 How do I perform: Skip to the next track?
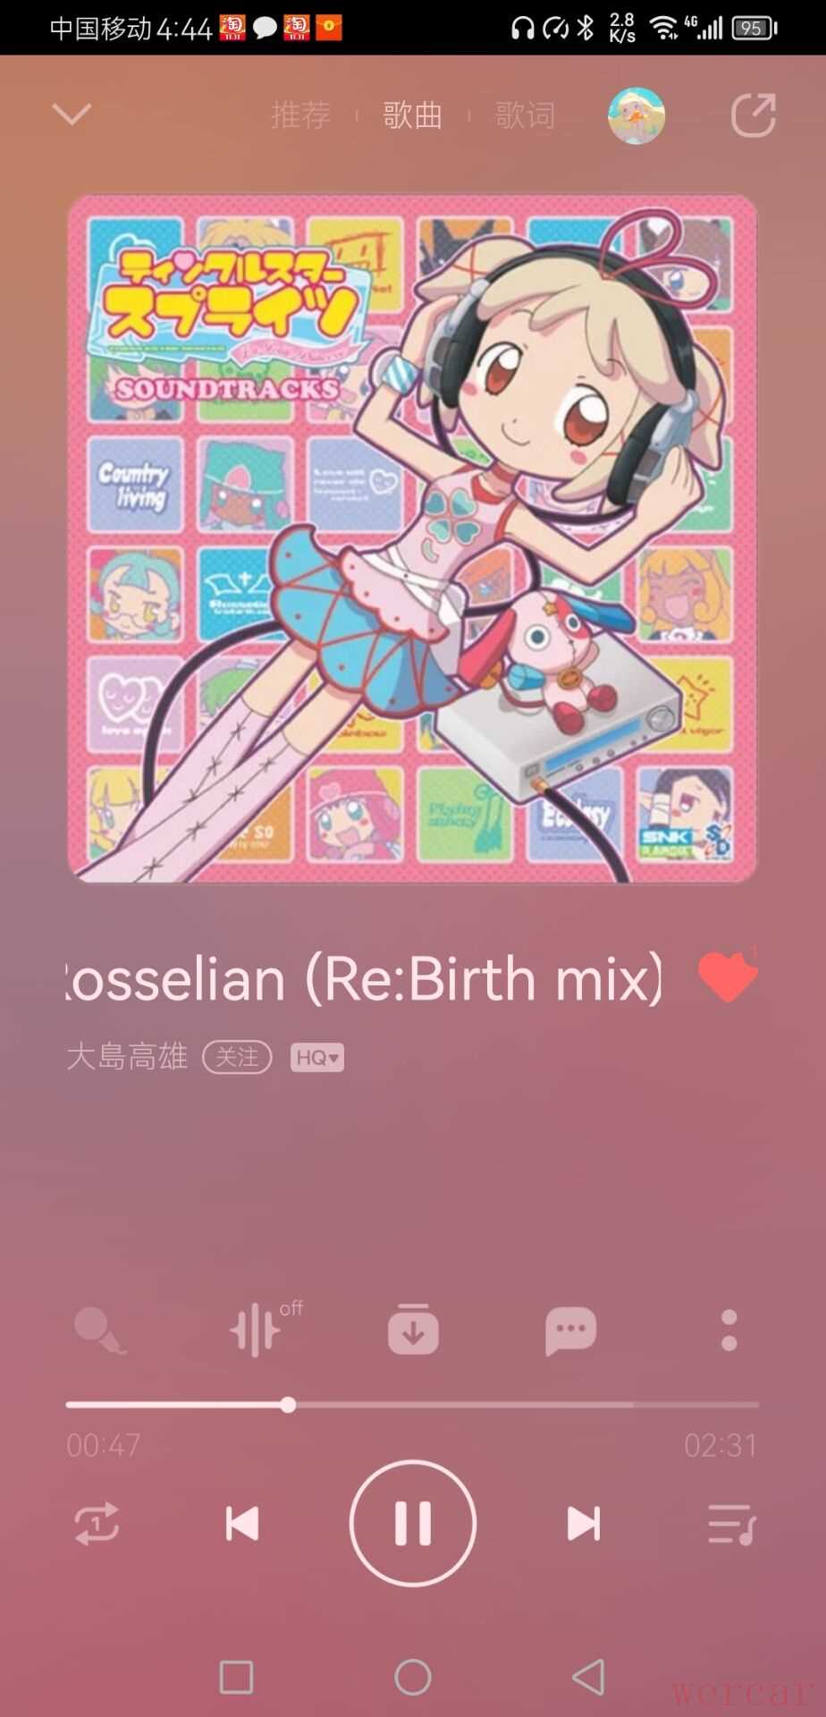(x=584, y=1524)
